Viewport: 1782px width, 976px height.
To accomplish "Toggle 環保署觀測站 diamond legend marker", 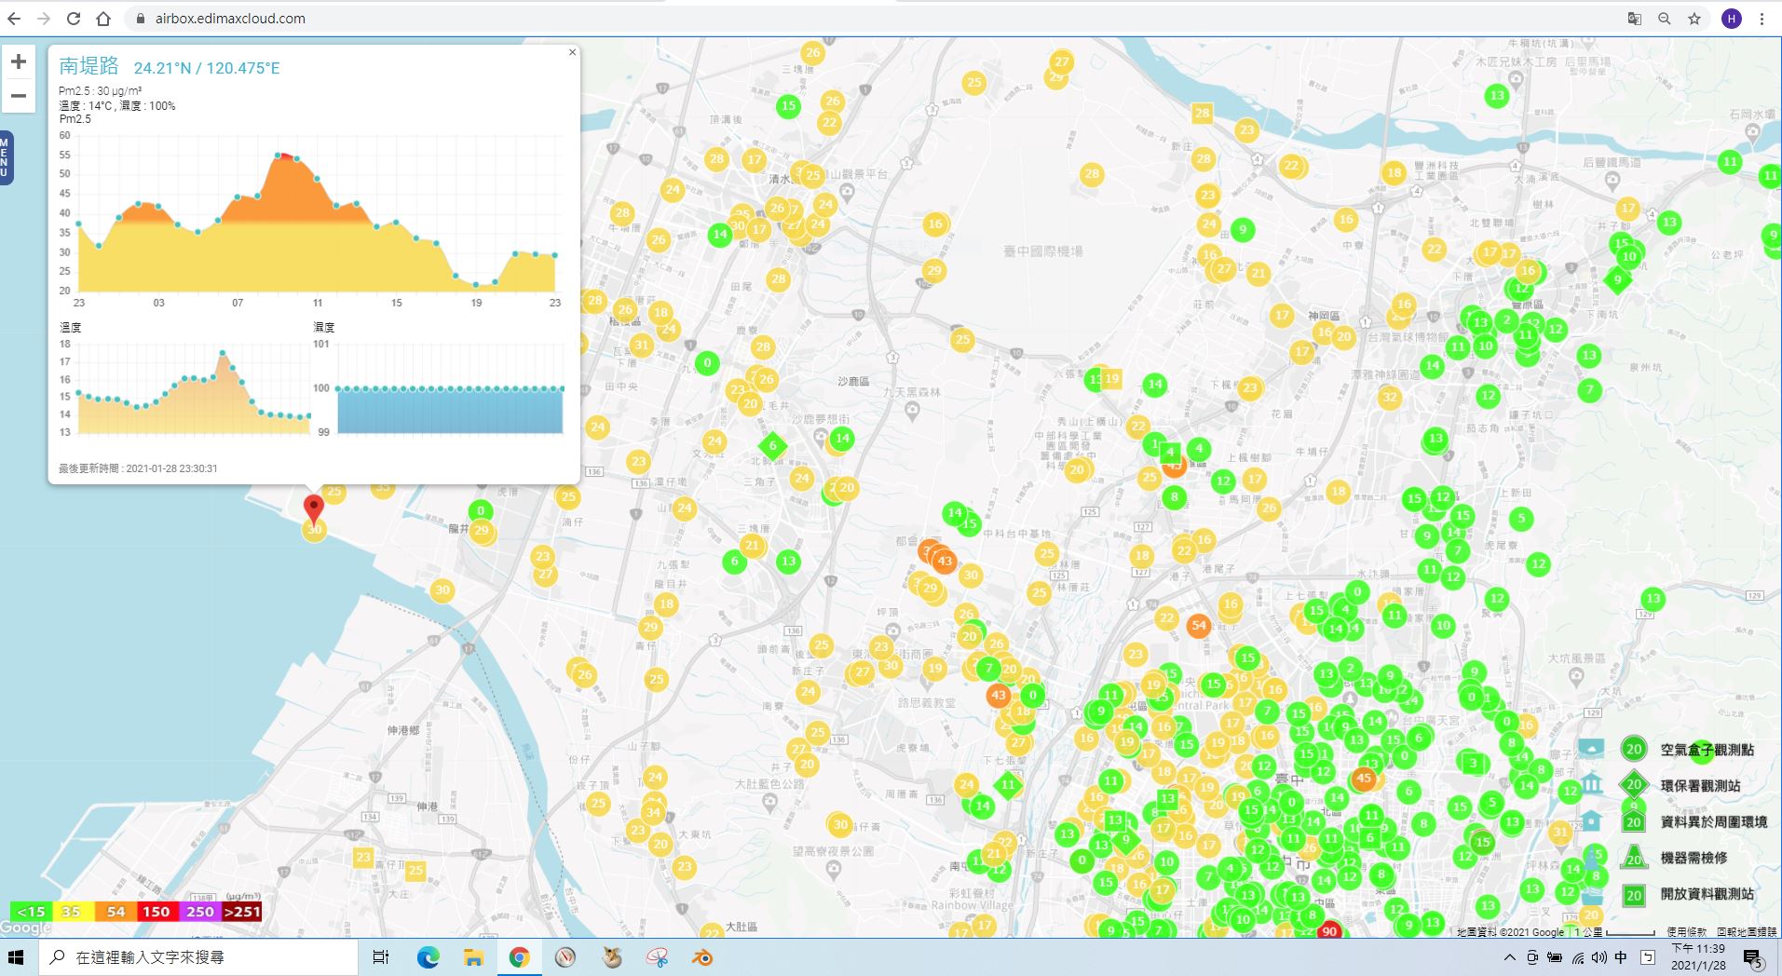I will (x=1633, y=785).
